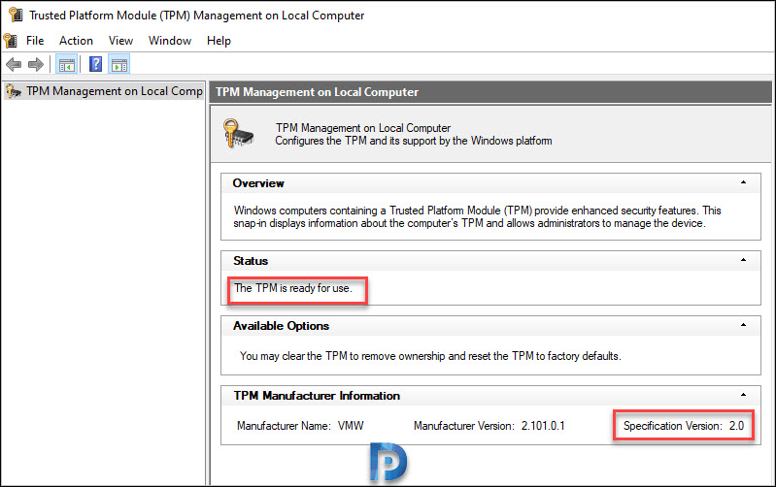Collapse the Status section
The width and height of the screenshot is (776, 487).
click(743, 260)
